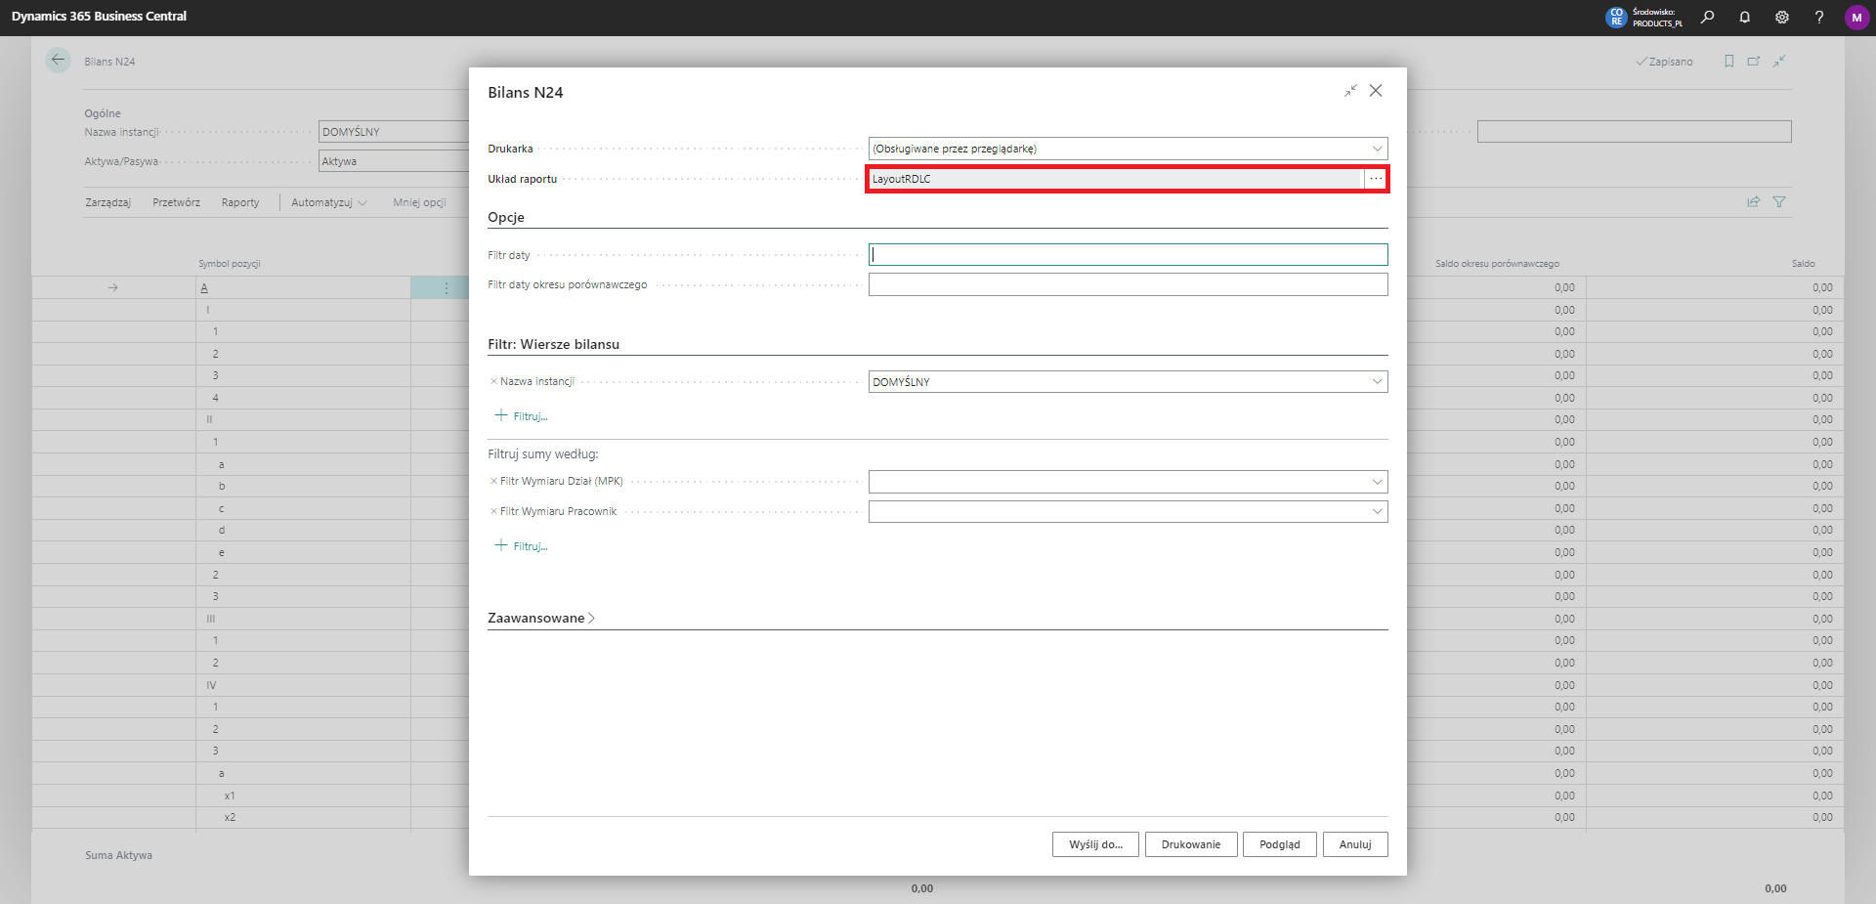
Task: Click the Filtr daty okresu porównawczego field
Action: click(1128, 284)
